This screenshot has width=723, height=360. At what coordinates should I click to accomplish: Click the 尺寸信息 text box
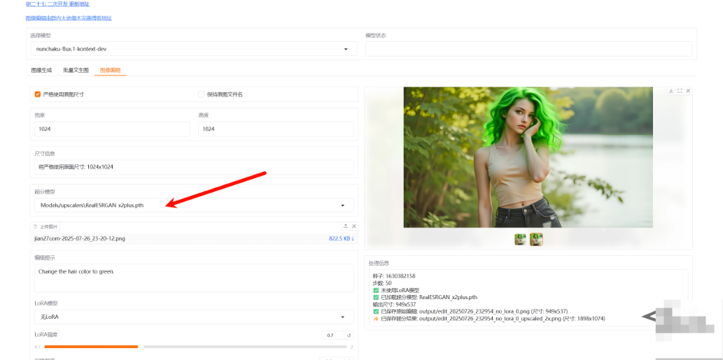coord(194,167)
